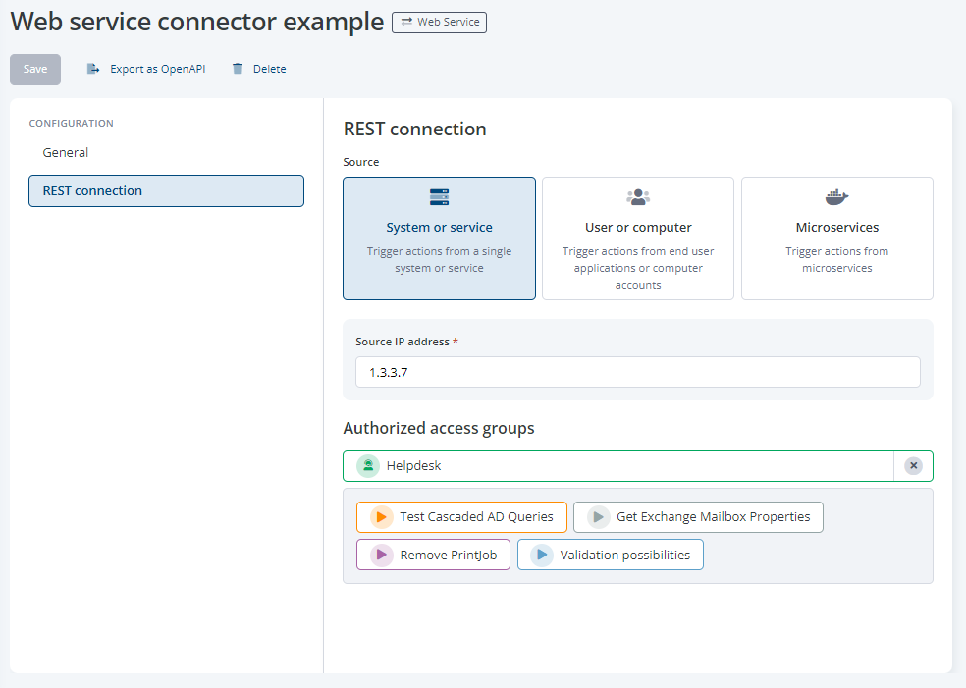Viewport: 966px width, 688px height.
Task: Click the server icon for System or service
Action: [x=439, y=197]
